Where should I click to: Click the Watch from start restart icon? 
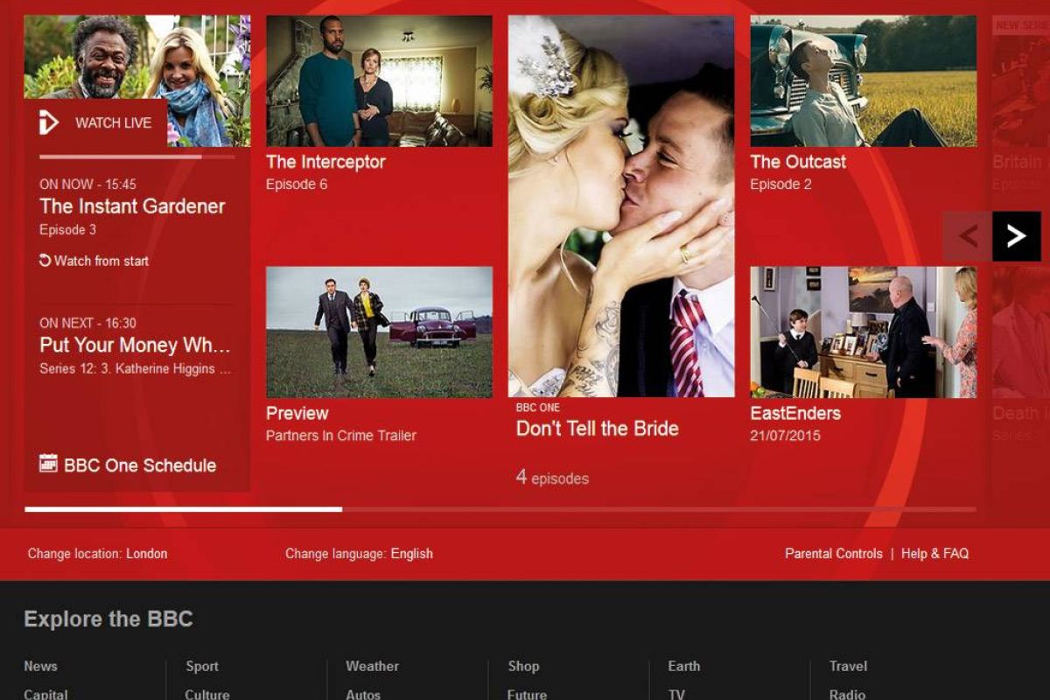(45, 261)
